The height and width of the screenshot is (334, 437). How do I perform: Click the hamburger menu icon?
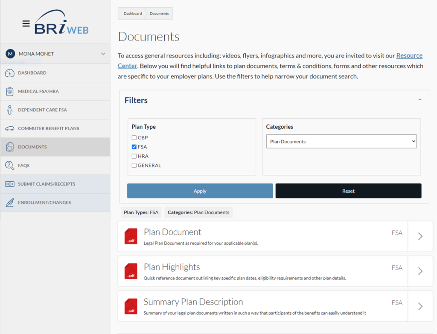tap(26, 23)
